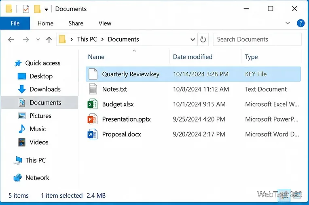This screenshot has width=309, height=205.
Task: Click the Desktop icon in sidebar
Action: pyautogui.click(x=22, y=76)
